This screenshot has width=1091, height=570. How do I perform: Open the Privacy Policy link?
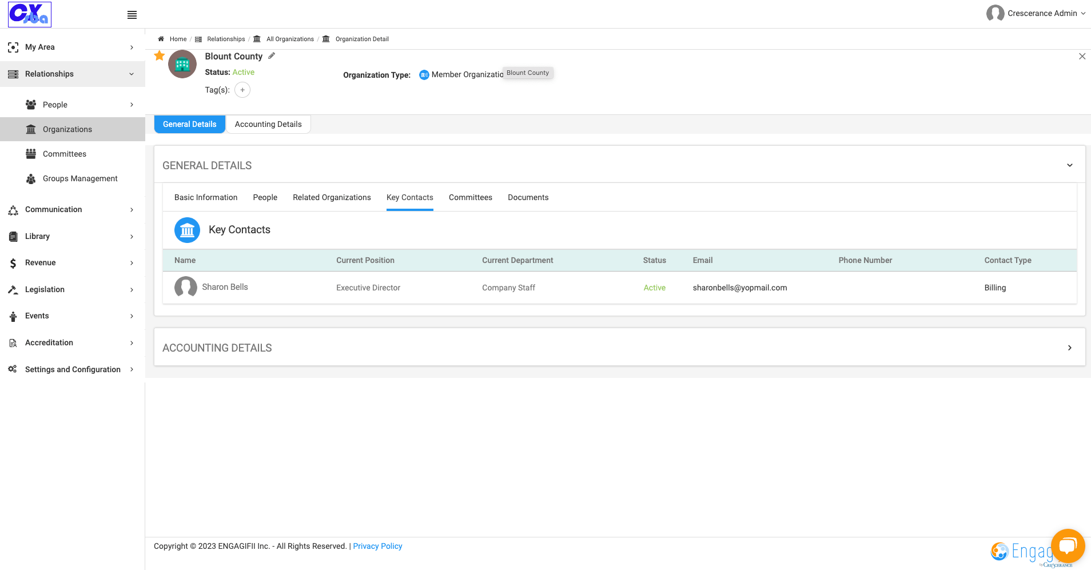377,546
